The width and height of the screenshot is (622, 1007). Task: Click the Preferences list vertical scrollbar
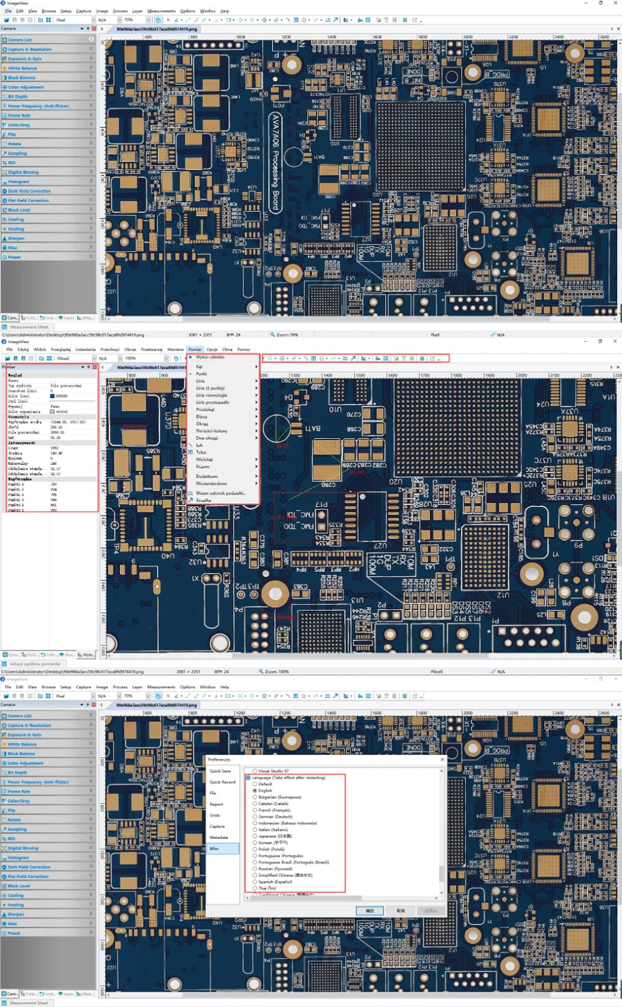pos(442,872)
